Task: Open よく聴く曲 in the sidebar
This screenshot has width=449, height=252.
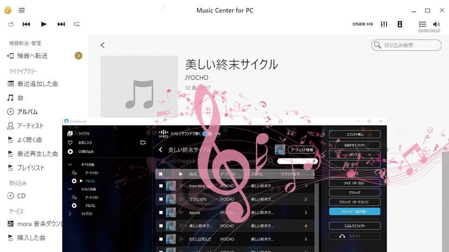Action: (x=29, y=140)
